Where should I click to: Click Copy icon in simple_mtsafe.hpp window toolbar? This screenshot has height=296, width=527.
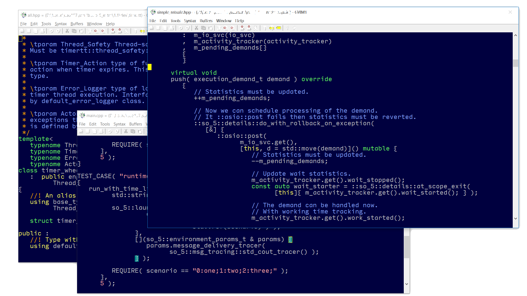pos(203,28)
